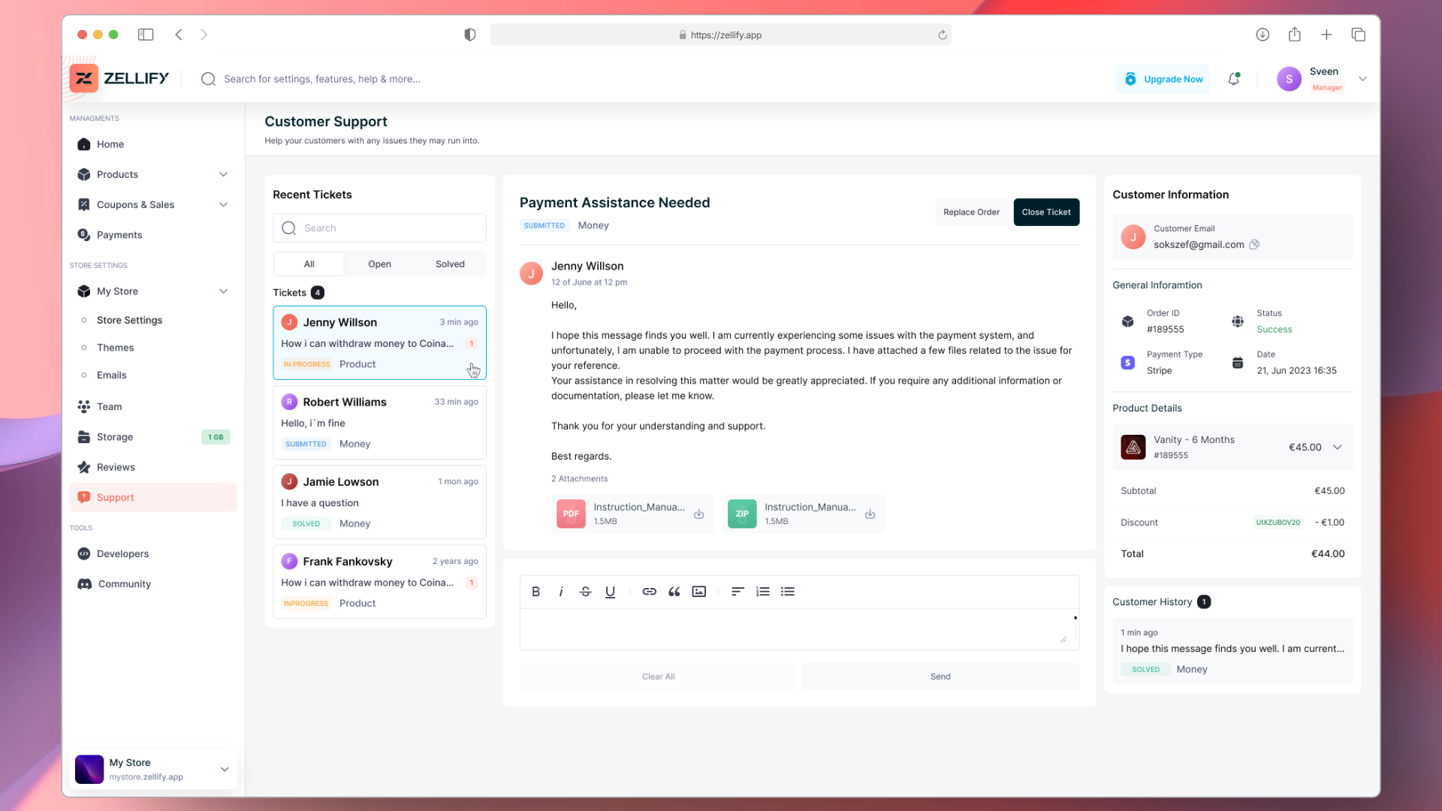Click the discount code UIXZUBOV20 tag
This screenshot has width=1442, height=811.
click(1278, 523)
